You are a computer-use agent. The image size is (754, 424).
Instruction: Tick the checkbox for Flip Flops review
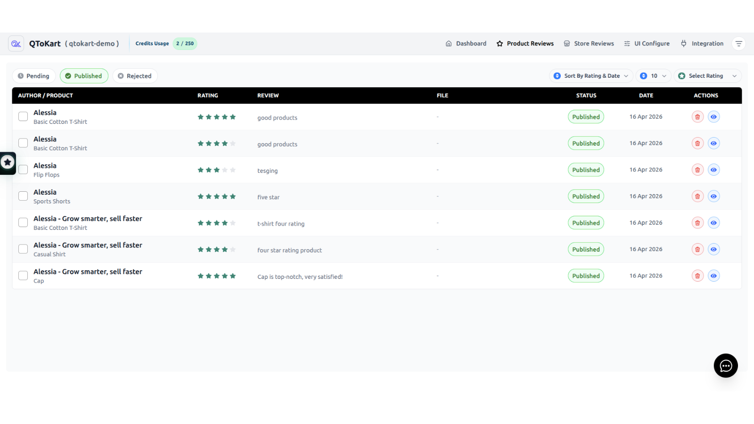point(23,170)
